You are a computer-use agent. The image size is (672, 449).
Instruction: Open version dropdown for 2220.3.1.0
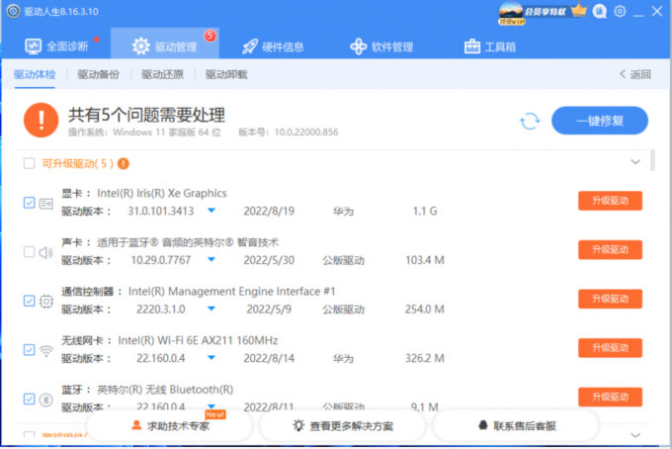pos(211,309)
